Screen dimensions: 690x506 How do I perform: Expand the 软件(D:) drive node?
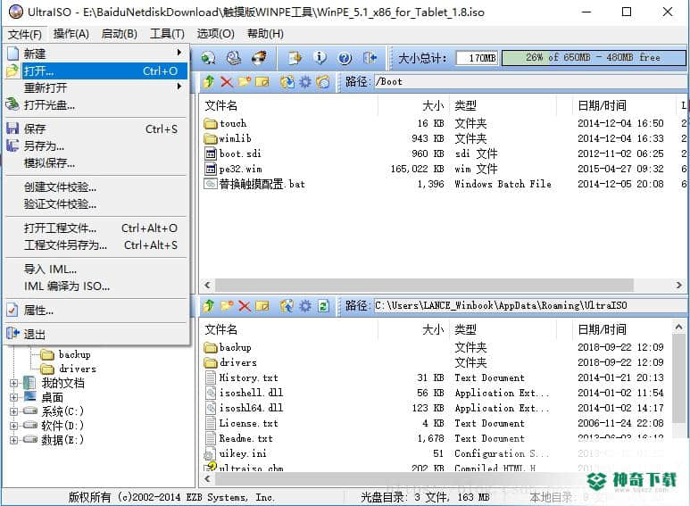pyautogui.click(x=14, y=426)
